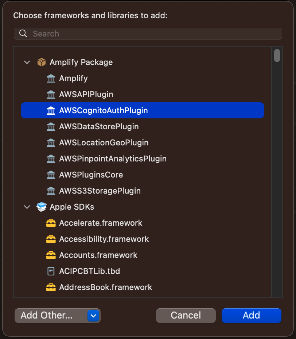
Task: Collapse the Apple SDKs group
Action: click(x=27, y=207)
